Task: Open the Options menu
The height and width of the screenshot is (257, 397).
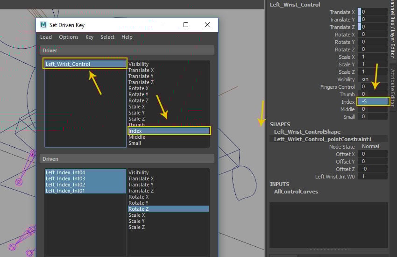Action: 69,37
